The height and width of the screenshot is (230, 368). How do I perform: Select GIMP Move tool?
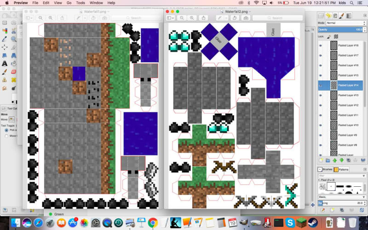5,47
